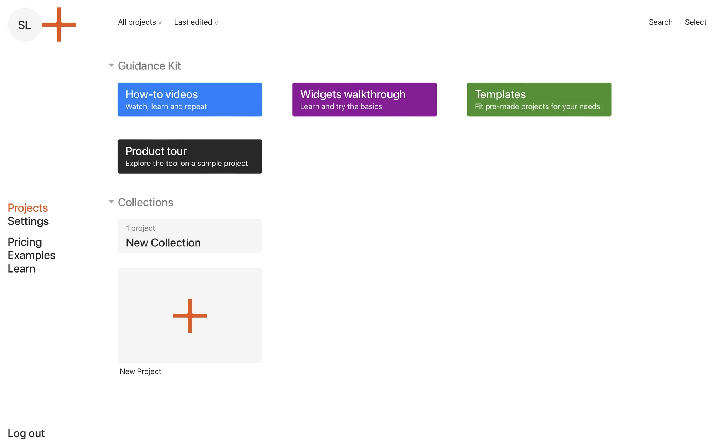Viewport: 718px width, 448px height.
Task: Click the SL user avatar circle
Action: point(24,25)
